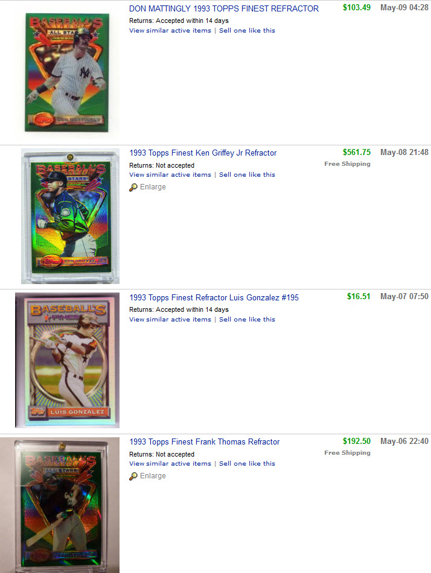
Task: View similar active items for Frank Thomas
Action: pyautogui.click(x=170, y=463)
